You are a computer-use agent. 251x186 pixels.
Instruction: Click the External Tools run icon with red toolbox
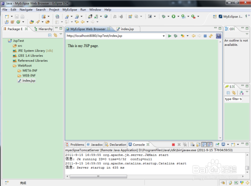coord(193,16)
